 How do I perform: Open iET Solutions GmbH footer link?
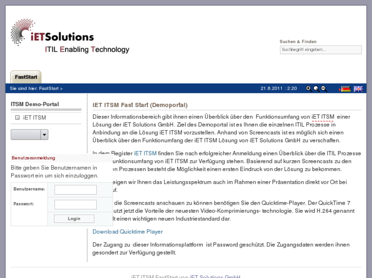click(x=215, y=276)
